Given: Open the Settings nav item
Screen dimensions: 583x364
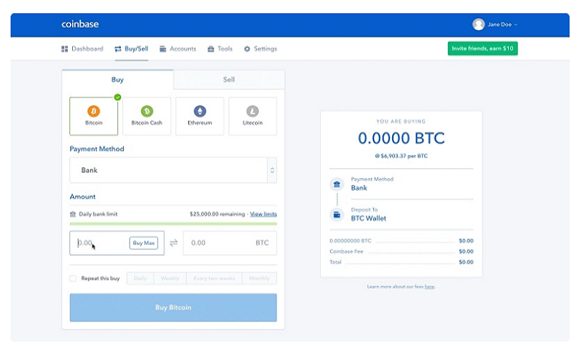Looking at the screenshot, I should click(260, 49).
